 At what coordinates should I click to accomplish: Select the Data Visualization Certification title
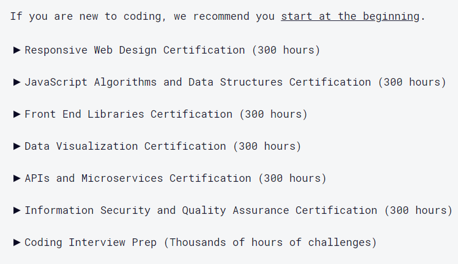pyautogui.click(x=125, y=146)
